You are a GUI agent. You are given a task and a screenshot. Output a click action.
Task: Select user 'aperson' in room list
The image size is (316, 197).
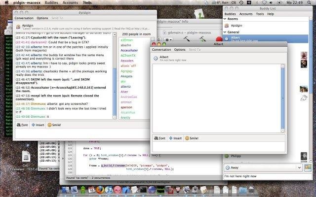click(x=126, y=107)
